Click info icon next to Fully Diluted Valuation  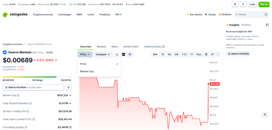click(x=31, y=103)
